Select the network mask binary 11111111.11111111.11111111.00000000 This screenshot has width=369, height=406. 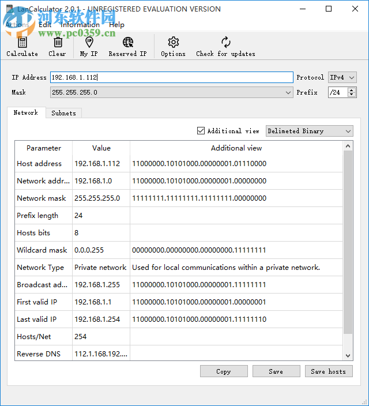[199, 198]
